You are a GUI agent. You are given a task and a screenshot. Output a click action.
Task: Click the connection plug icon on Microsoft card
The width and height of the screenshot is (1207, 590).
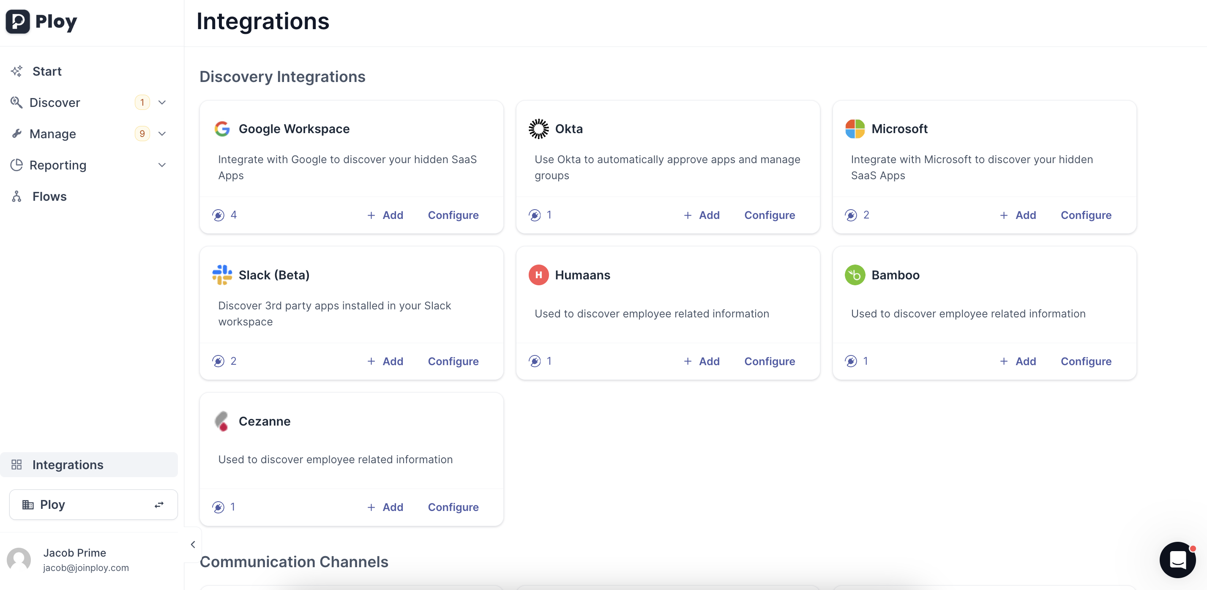(x=851, y=215)
